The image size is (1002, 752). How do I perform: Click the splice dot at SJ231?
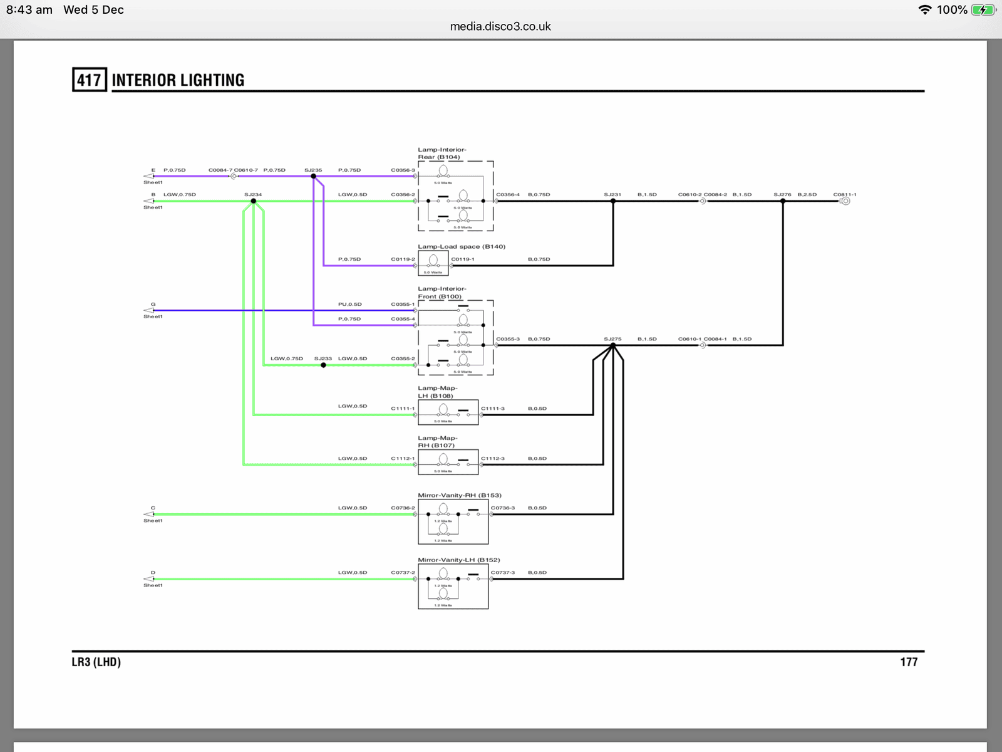[x=612, y=201]
